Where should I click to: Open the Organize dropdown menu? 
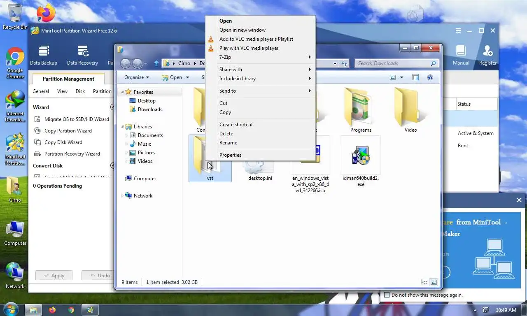tap(137, 77)
